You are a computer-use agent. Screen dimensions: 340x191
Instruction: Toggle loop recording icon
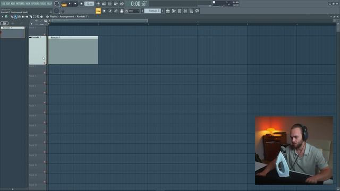coord(122,4)
